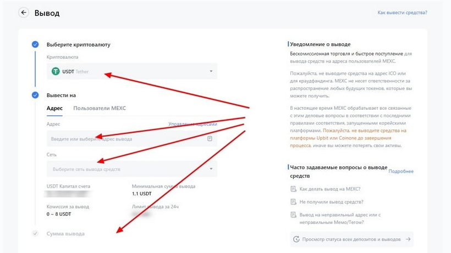Click the right arrow in status view button

pyautogui.click(x=408, y=239)
